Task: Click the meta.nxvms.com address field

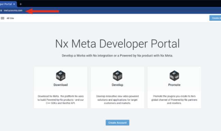Action: click(x=13, y=11)
